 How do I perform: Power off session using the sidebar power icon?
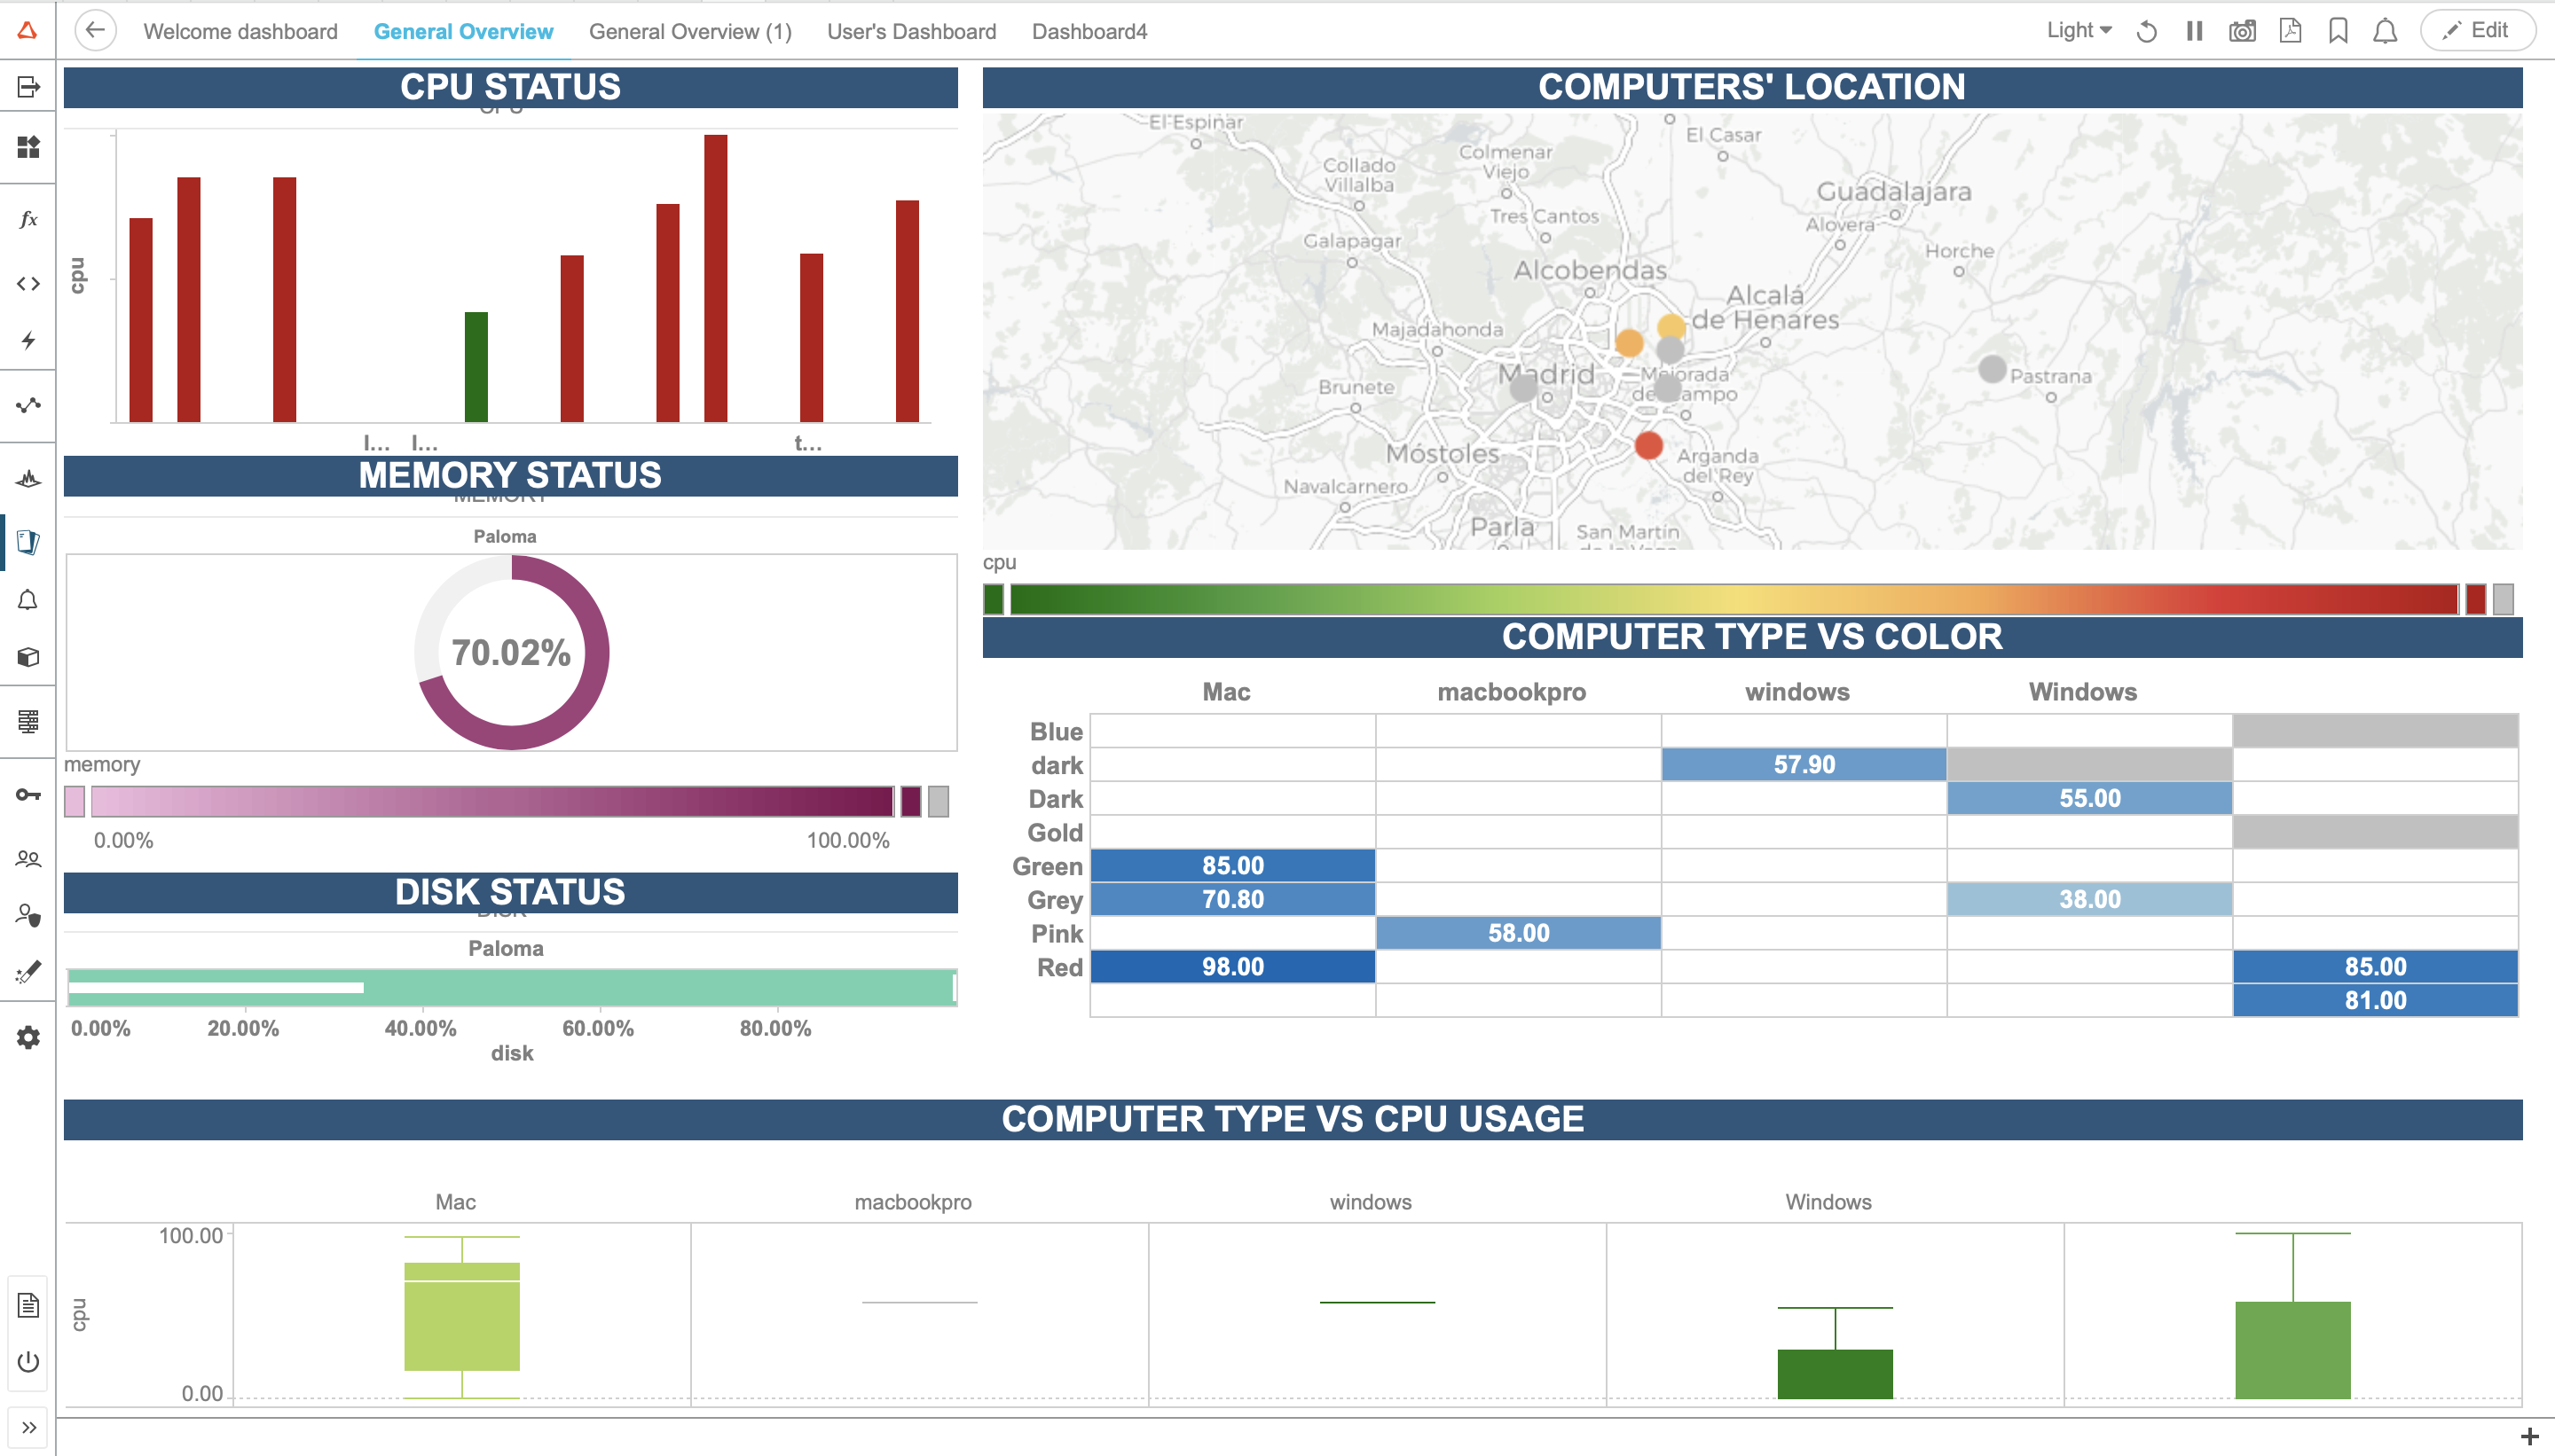pos(27,1361)
